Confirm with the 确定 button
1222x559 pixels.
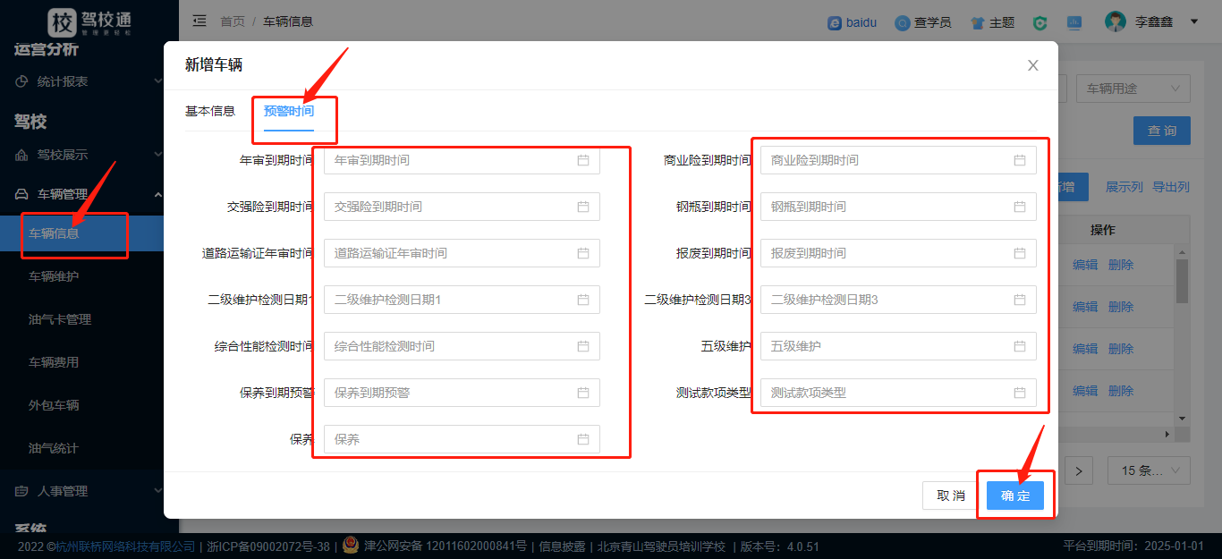point(1015,495)
